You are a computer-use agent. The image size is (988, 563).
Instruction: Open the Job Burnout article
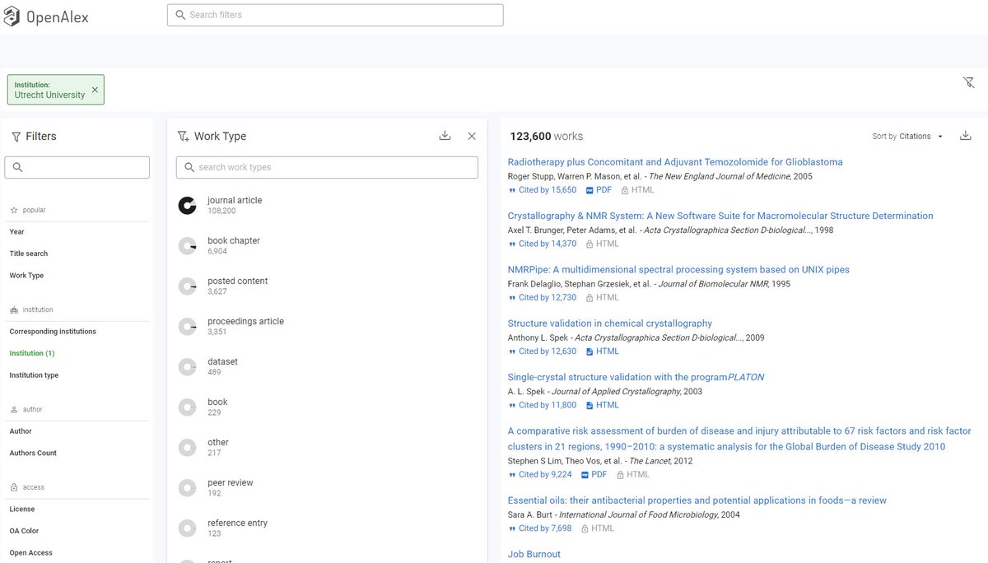coord(534,554)
